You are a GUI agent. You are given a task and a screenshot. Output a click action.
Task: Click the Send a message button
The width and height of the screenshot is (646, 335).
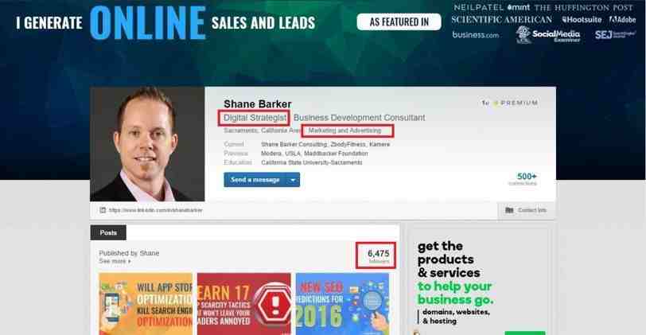click(x=255, y=180)
